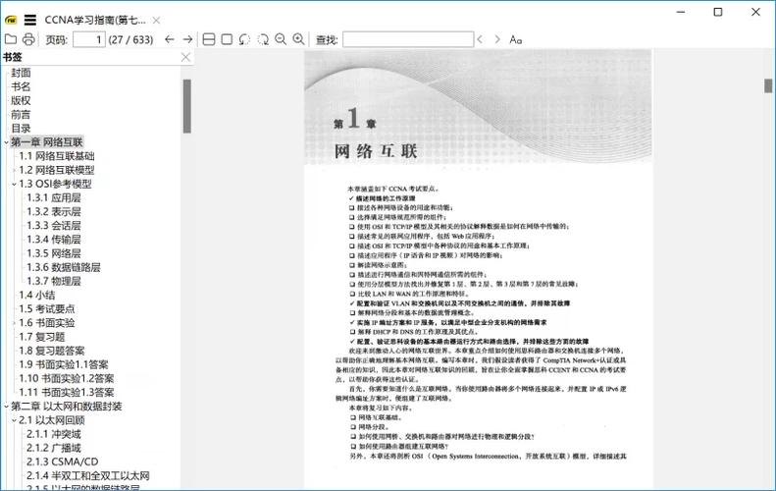This screenshot has height=491, width=776.
Task: Close the CCNA学习指南 document tab
Action: [156, 21]
